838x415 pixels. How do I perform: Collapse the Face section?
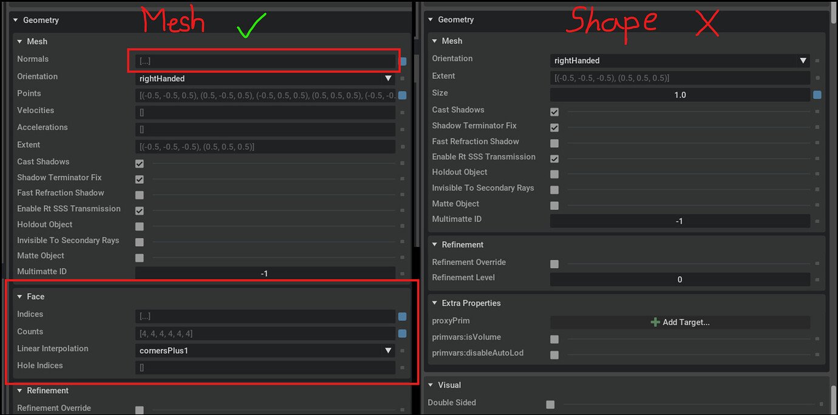(20, 296)
